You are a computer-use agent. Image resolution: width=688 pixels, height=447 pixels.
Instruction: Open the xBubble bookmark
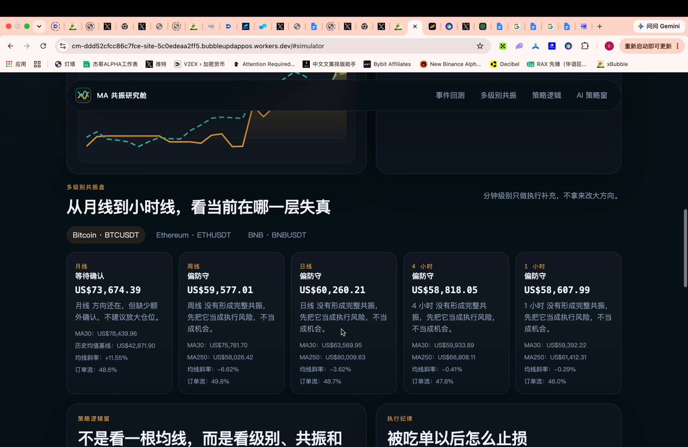pyautogui.click(x=612, y=64)
